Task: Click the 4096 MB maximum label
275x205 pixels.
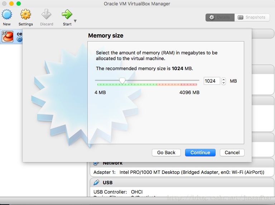Action: tap(189, 93)
